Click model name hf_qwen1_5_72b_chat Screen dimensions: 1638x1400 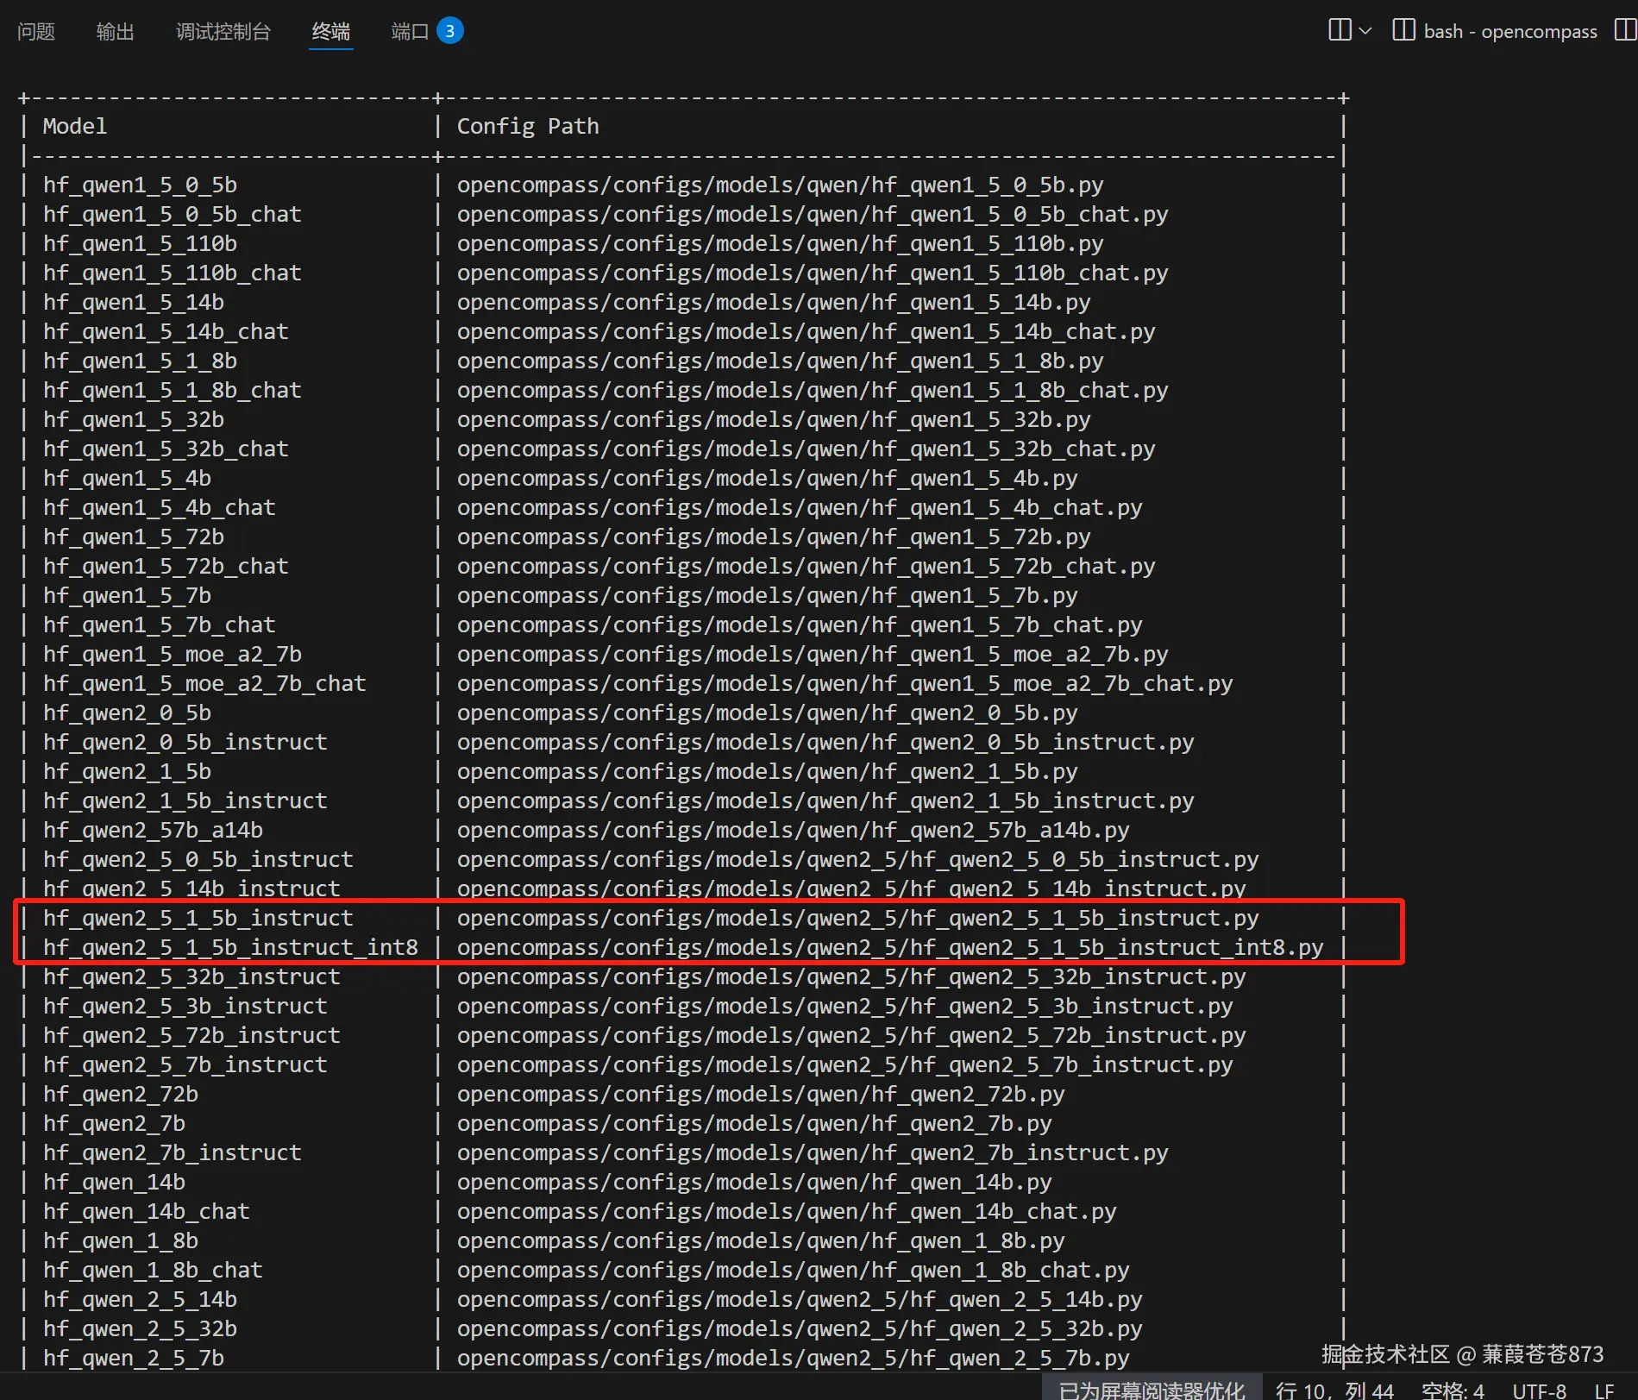pos(166,566)
